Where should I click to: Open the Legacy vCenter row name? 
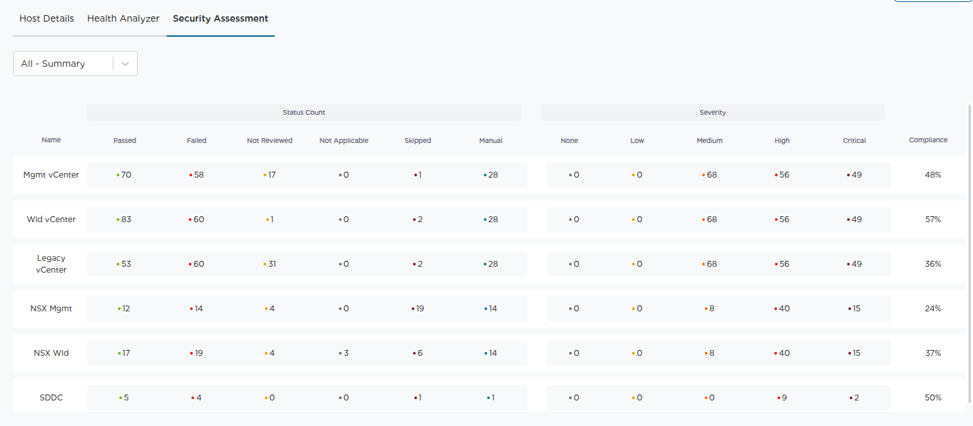pos(51,263)
